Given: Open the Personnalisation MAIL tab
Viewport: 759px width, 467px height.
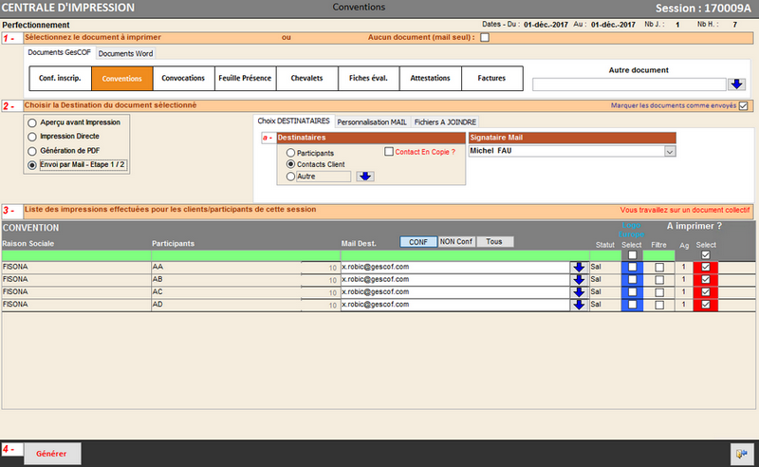Looking at the screenshot, I should click(x=371, y=122).
